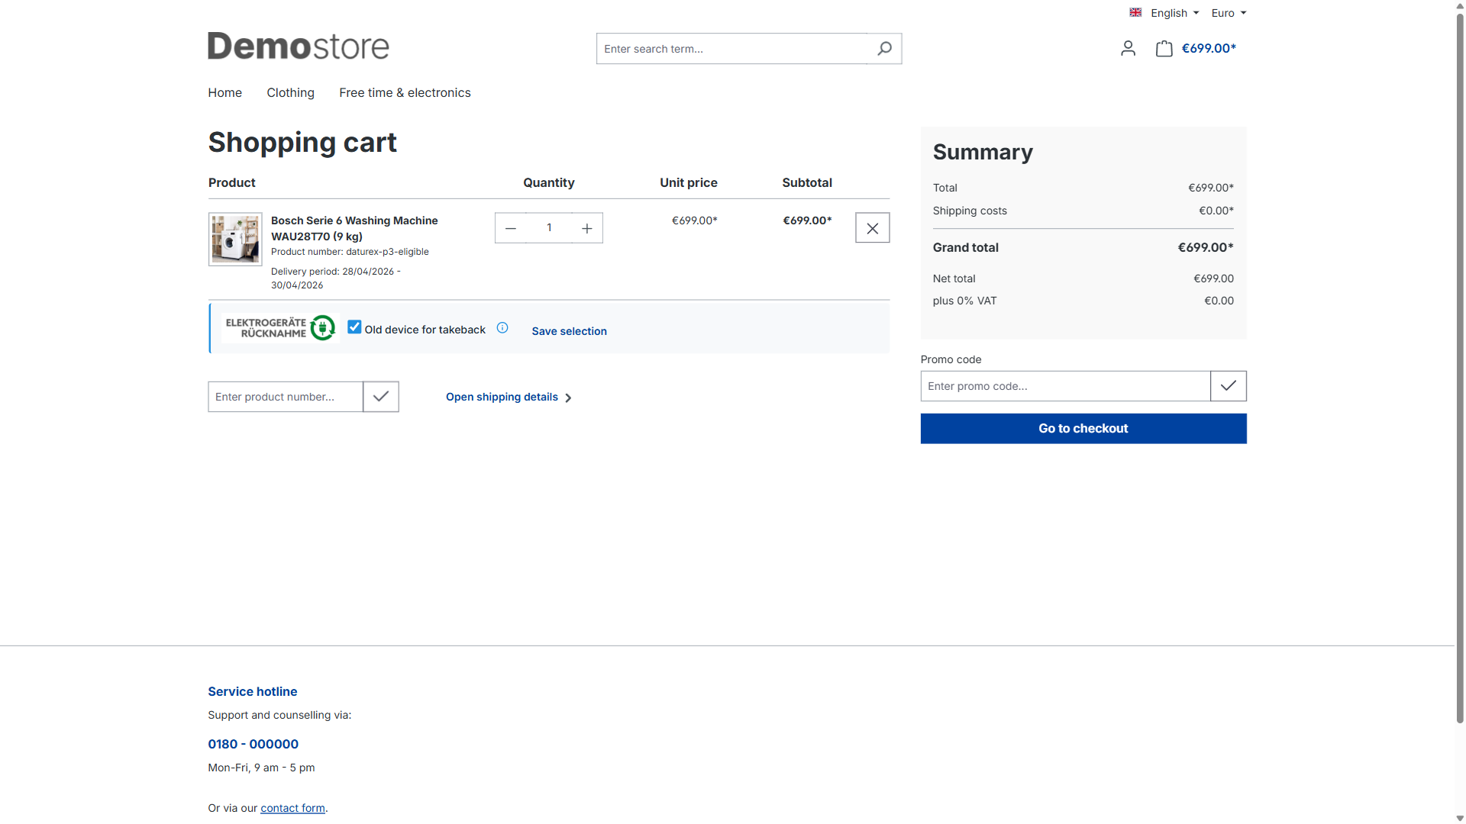This screenshot has height=824, width=1466.
Task: Open the user account icon
Action: [1128, 49]
